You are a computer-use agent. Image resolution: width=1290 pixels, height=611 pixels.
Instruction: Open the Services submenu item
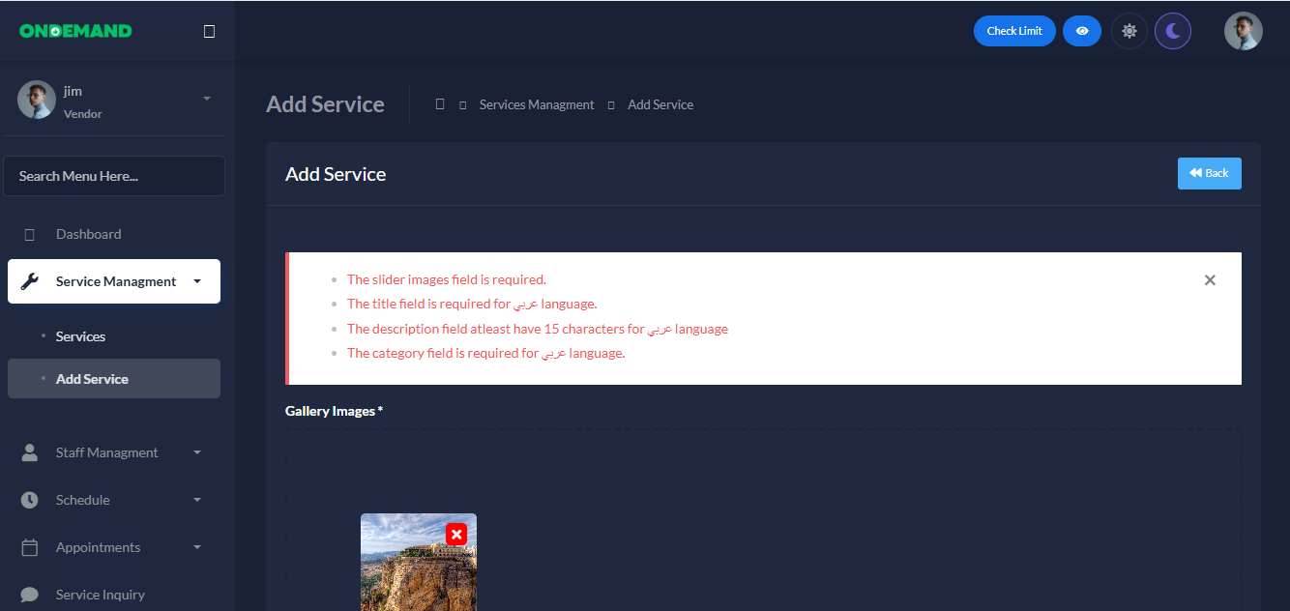(80, 336)
